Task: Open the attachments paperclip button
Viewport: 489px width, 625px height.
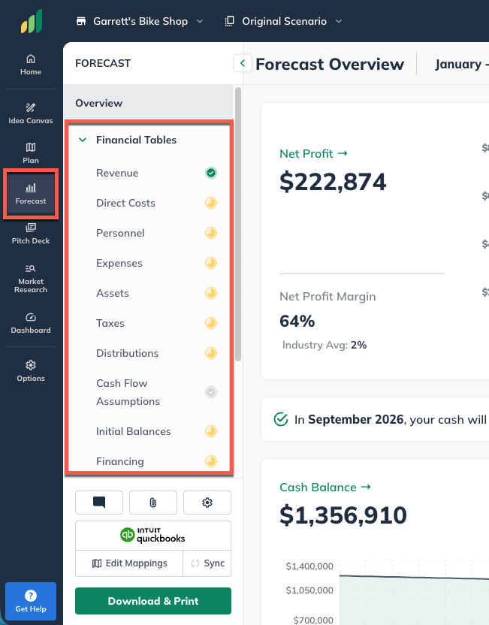Action: pyautogui.click(x=153, y=503)
